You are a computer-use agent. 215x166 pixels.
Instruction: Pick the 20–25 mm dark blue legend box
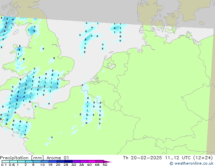[60, 162]
